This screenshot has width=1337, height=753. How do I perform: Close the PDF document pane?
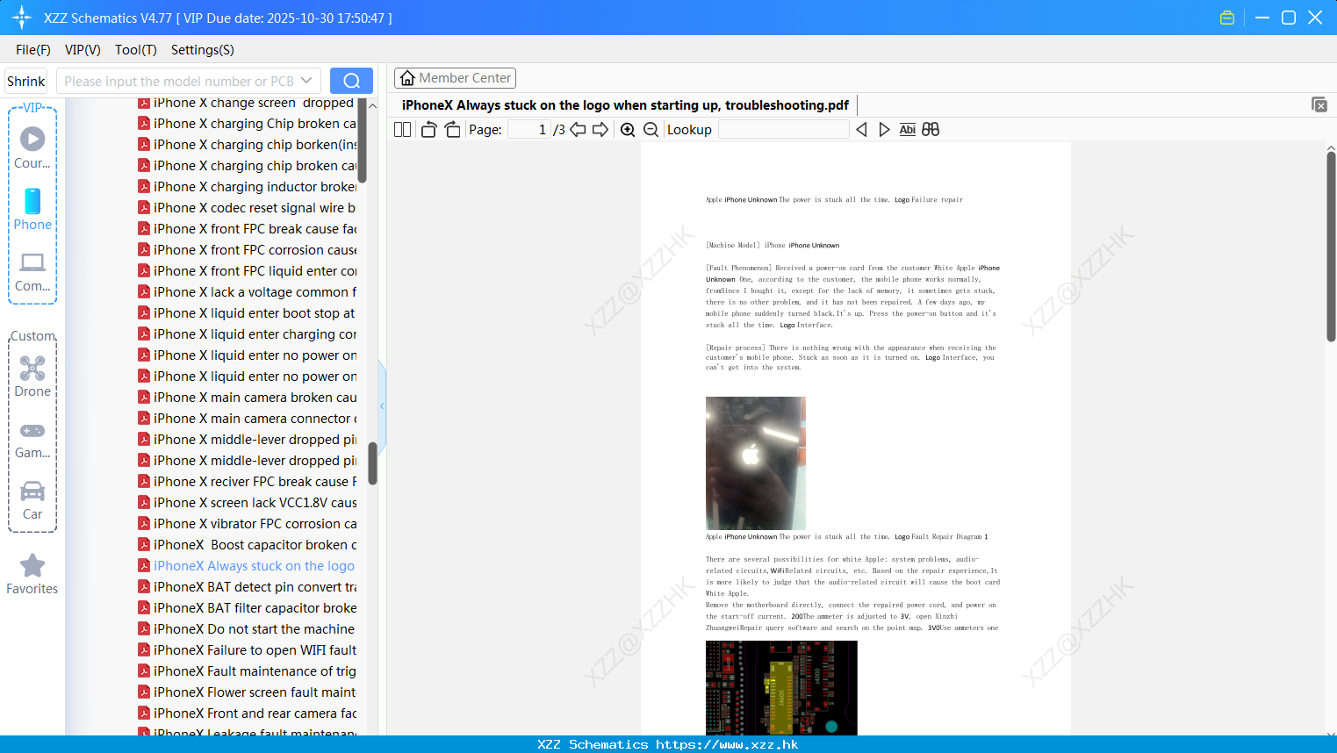pyautogui.click(x=1319, y=104)
